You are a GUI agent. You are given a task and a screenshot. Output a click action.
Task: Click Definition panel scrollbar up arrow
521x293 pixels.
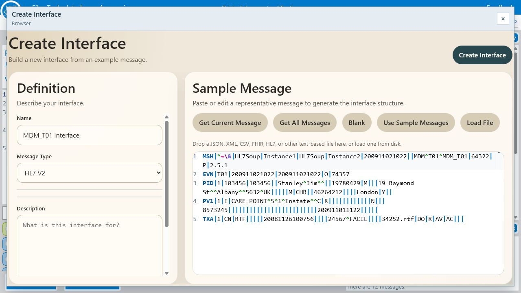pos(166,117)
